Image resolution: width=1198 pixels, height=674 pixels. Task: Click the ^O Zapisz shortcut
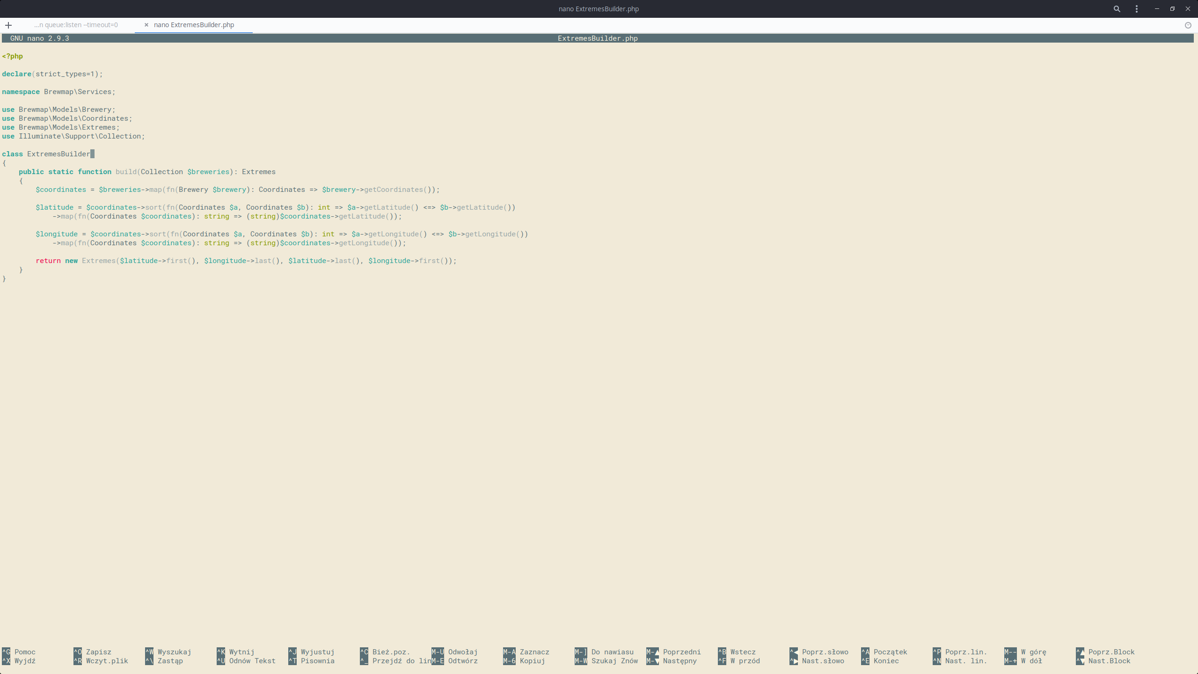[92, 652]
